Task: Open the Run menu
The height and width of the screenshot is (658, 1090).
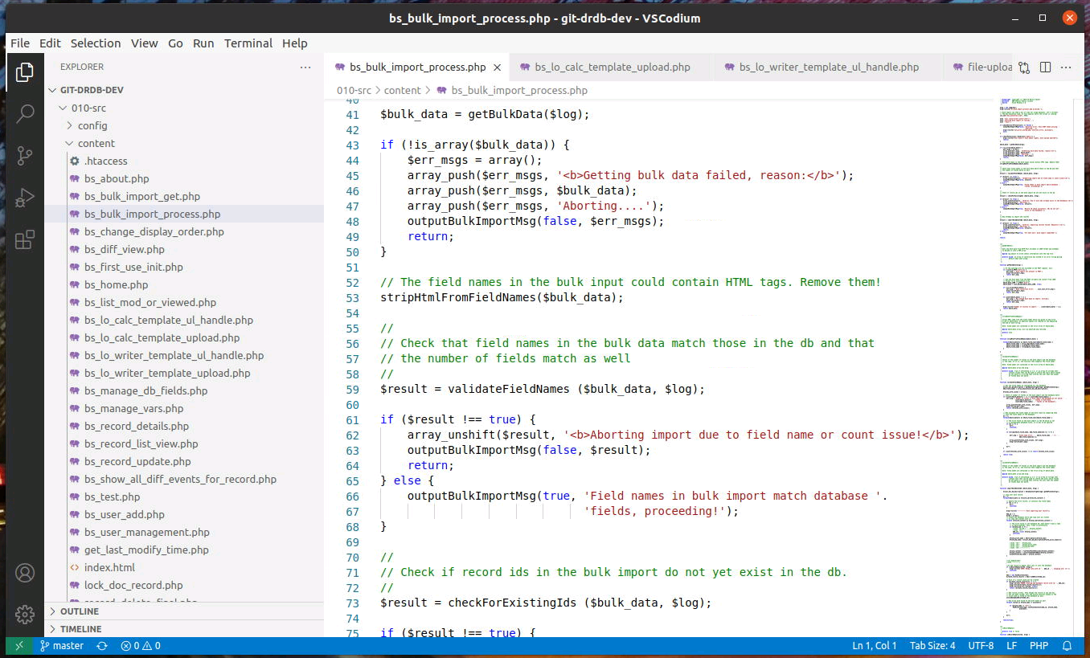Action: point(203,43)
